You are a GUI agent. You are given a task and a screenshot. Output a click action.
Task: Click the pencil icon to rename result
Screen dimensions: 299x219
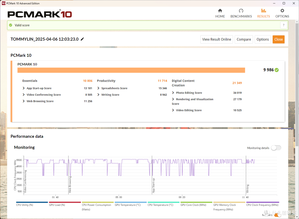83,39
